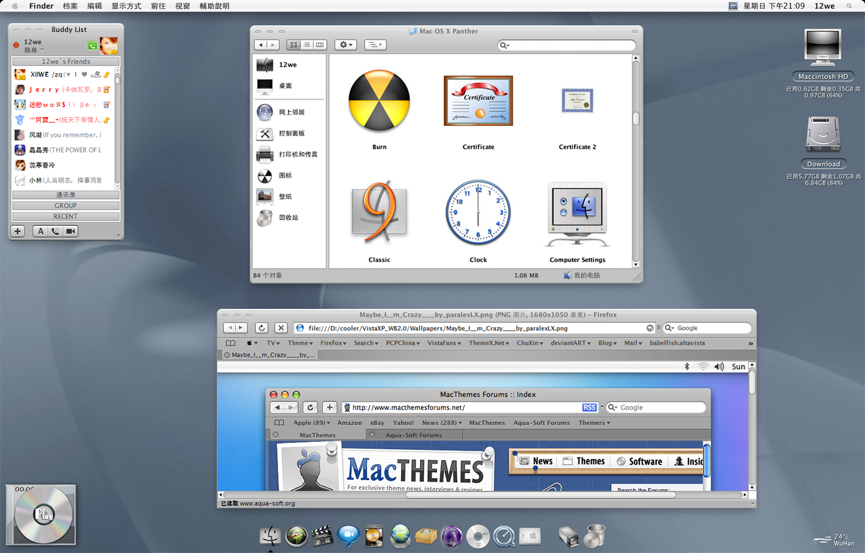Open the clapperboard movie app in dock
This screenshot has width=865, height=553.
tap(322, 536)
